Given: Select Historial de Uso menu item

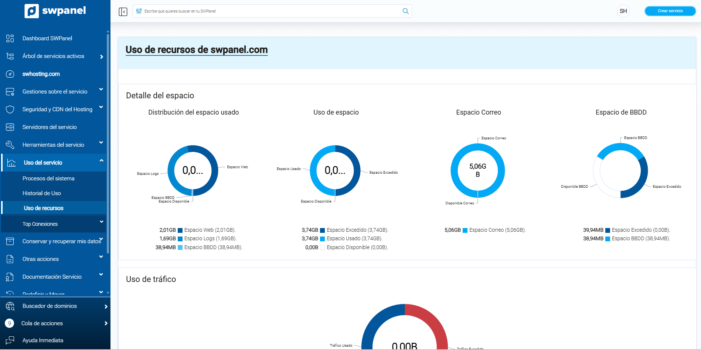Looking at the screenshot, I should point(42,193).
